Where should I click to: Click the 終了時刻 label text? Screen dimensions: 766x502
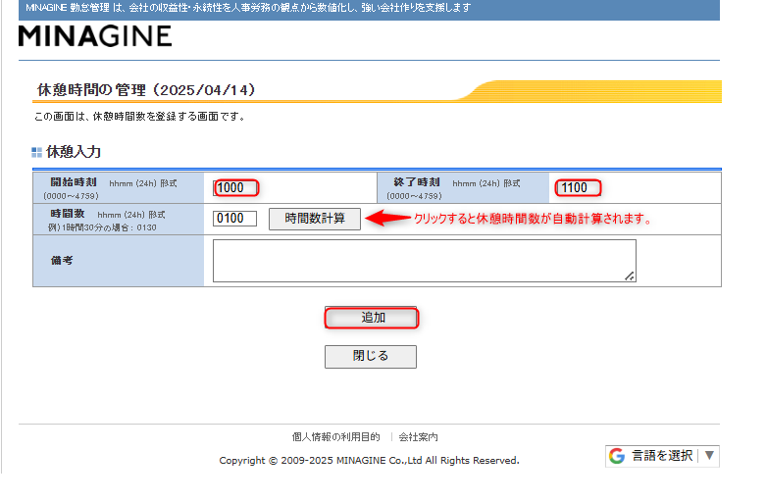tap(417, 182)
